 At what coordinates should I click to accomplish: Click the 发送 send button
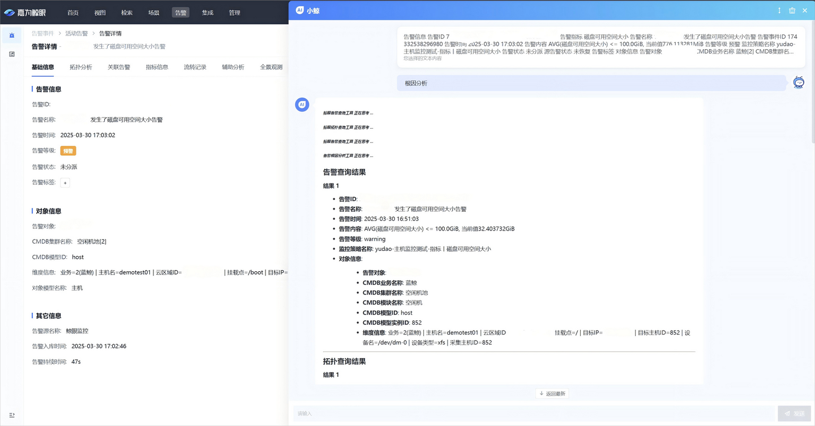pyautogui.click(x=794, y=414)
